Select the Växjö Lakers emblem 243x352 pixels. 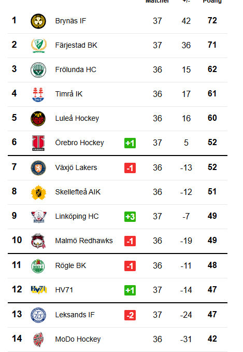coord(38,167)
